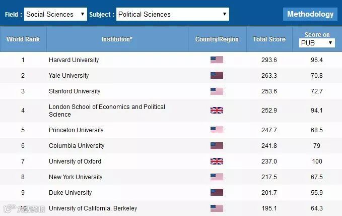Open the Subject dropdown showing Political Sciences
The height and width of the screenshot is (216, 342).
click(x=172, y=14)
